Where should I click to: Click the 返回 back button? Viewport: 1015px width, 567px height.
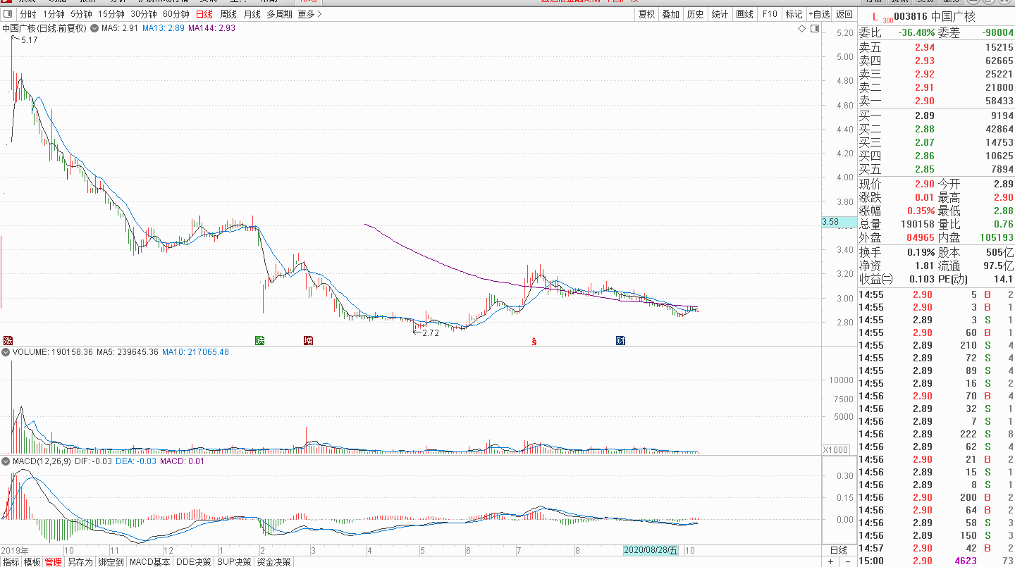pyautogui.click(x=844, y=14)
